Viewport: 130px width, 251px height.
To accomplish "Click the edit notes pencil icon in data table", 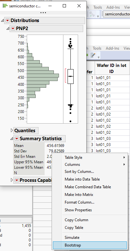I will point(93,55).
